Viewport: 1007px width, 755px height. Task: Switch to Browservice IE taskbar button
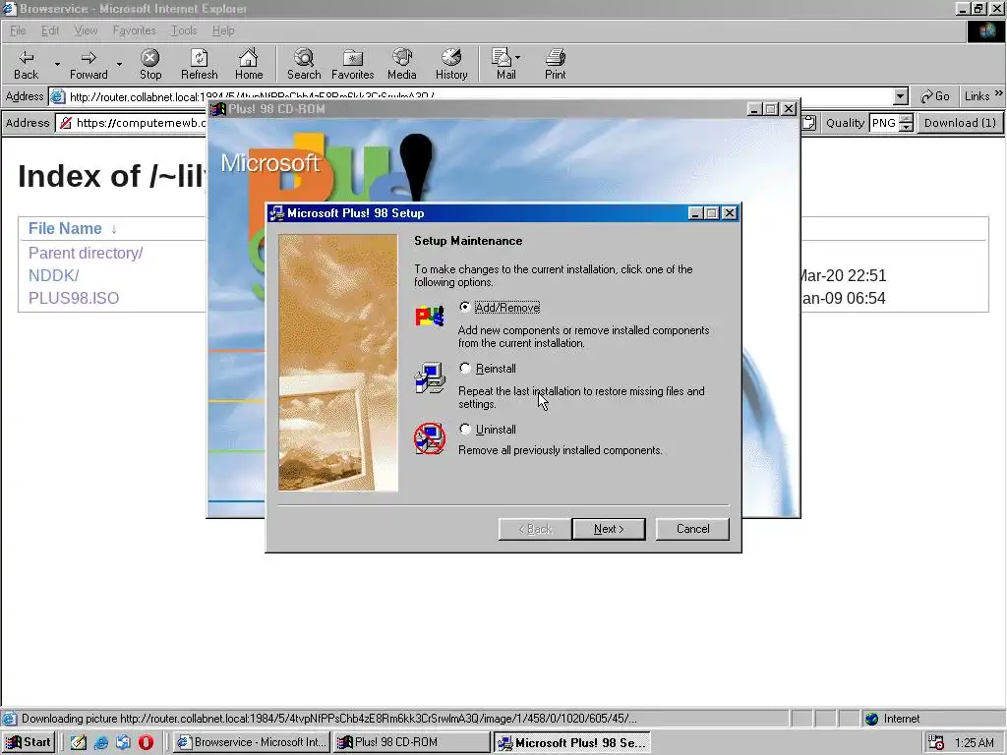tap(252, 742)
